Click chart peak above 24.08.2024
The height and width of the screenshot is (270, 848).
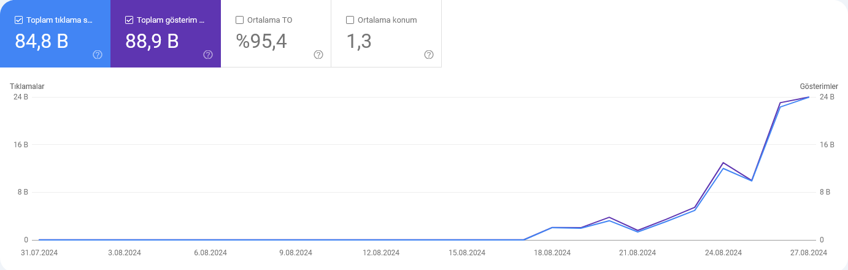tap(723, 163)
